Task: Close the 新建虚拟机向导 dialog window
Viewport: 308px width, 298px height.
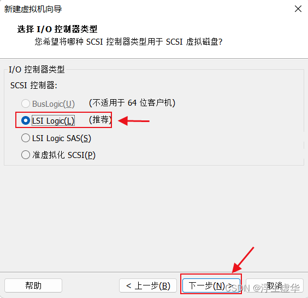Action: point(298,9)
